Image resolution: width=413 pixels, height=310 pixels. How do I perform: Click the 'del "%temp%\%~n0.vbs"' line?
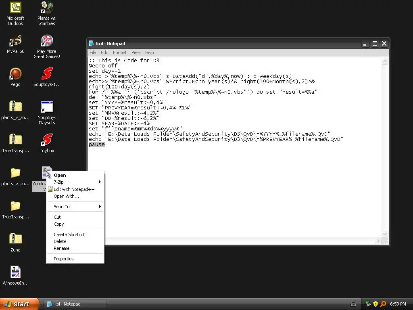tap(123, 97)
